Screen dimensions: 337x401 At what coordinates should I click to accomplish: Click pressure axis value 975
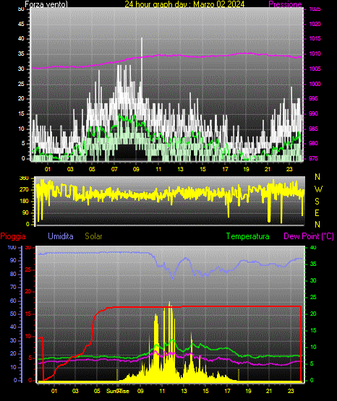point(313,158)
